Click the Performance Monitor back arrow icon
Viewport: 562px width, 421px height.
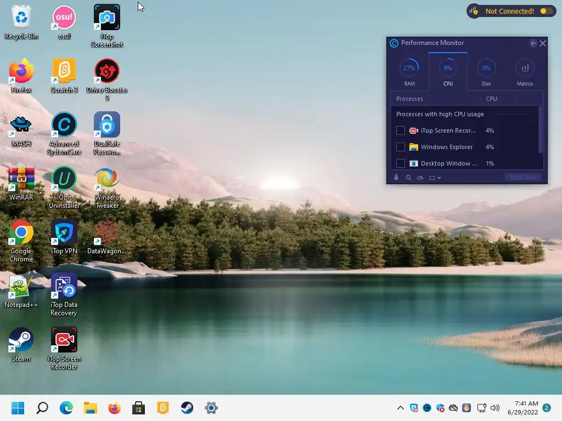533,43
